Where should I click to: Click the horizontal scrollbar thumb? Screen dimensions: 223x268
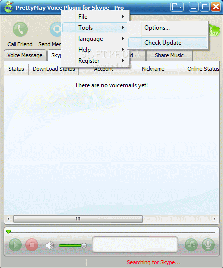point(78,219)
